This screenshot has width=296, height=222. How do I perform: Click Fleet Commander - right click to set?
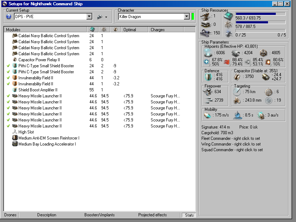point(231,138)
